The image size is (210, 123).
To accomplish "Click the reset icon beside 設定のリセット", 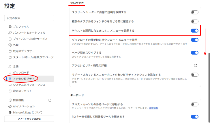I will click(x=10, y=91).
